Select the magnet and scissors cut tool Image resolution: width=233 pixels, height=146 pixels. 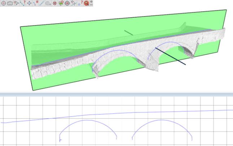[x=74, y=3]
